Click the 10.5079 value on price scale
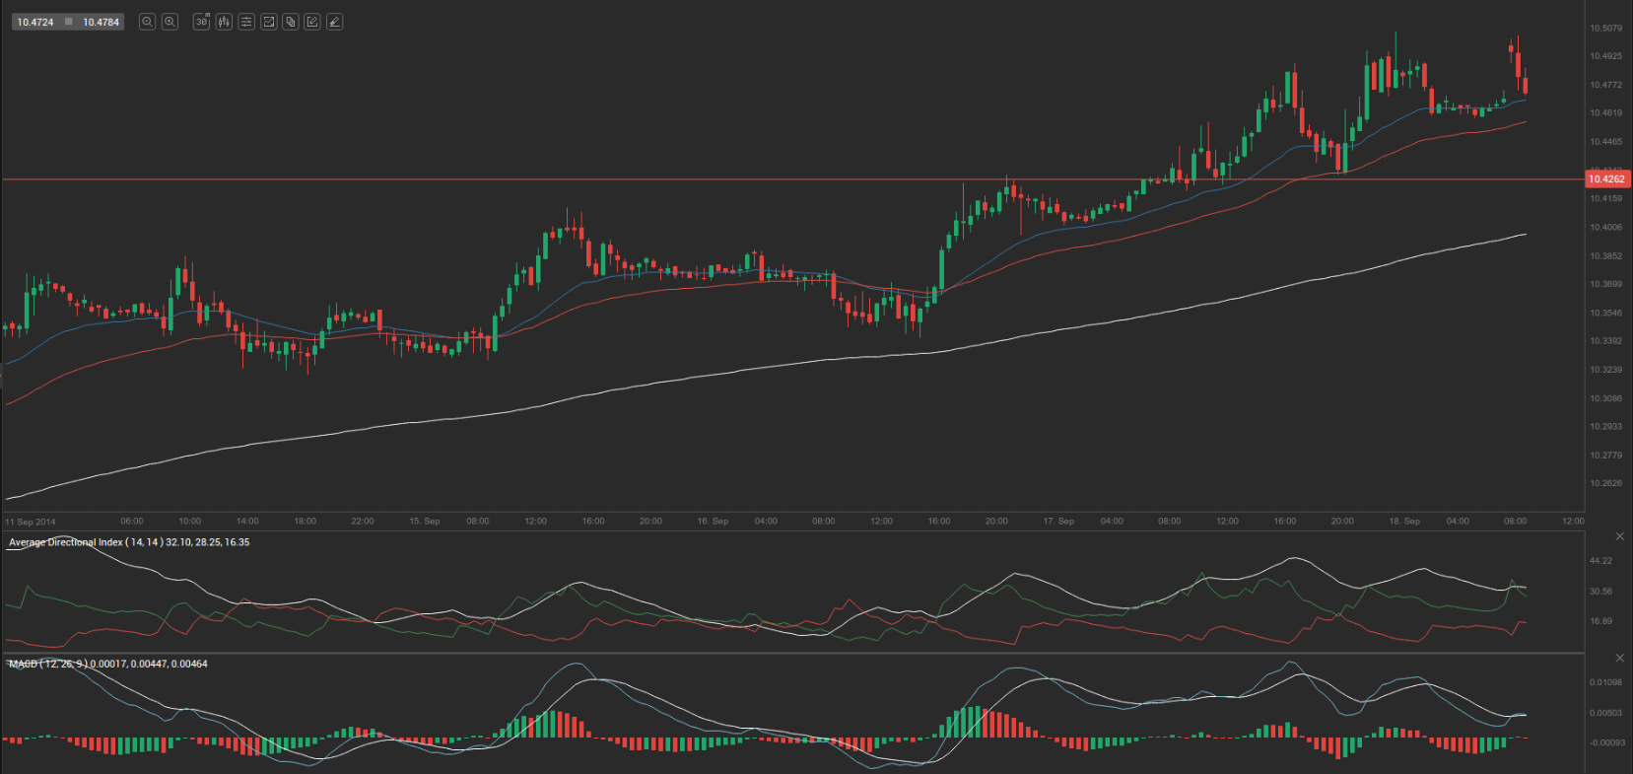 1605,29
